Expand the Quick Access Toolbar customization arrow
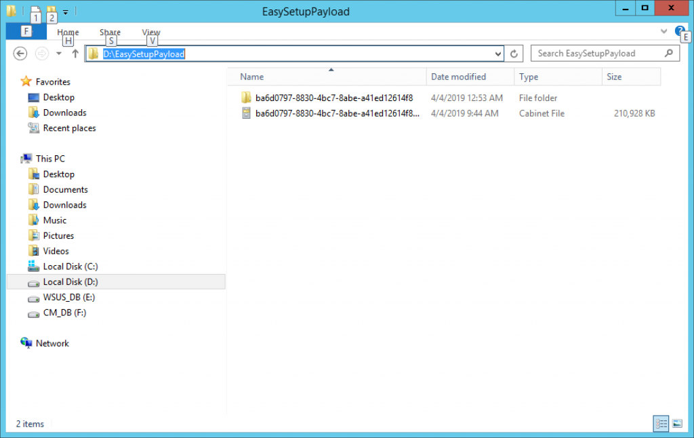694x438 pixels. [64, 12]
